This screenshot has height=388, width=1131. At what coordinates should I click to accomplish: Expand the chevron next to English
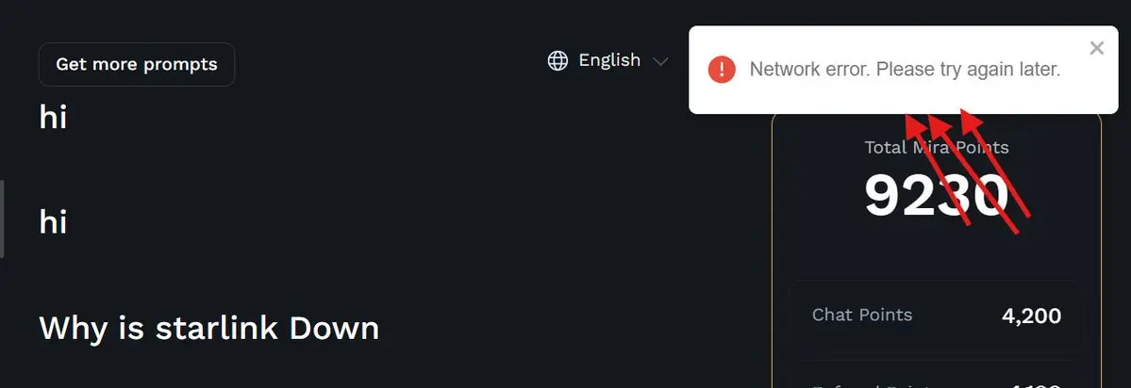pyautogui.click(x=660, y=61)
